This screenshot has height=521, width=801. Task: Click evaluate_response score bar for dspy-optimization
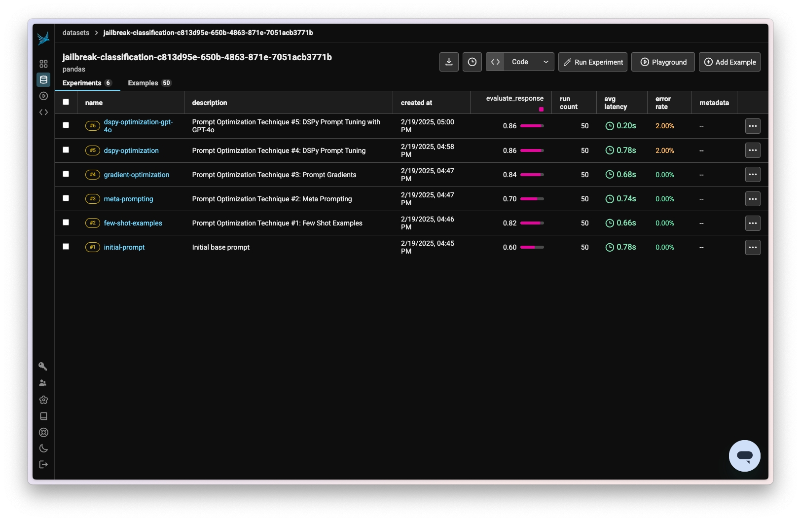pos(532,150)
